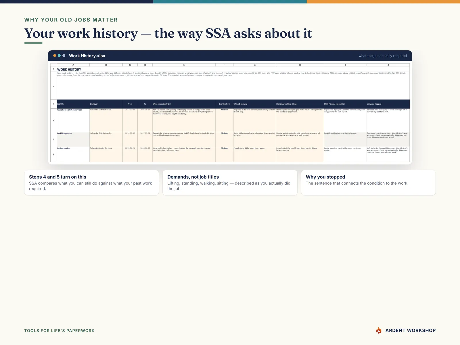460x345 pixels.
Task: Click the 'Skills / tools / supervision' heading
Action: pyautogui.click(x=345, y=104)
